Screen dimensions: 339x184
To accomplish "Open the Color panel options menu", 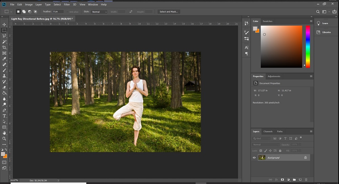I will click(x=311, y=21).
